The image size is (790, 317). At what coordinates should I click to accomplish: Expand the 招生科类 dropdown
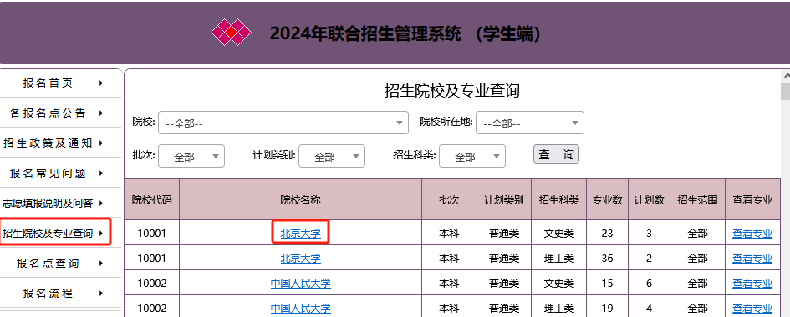(472, 156)
